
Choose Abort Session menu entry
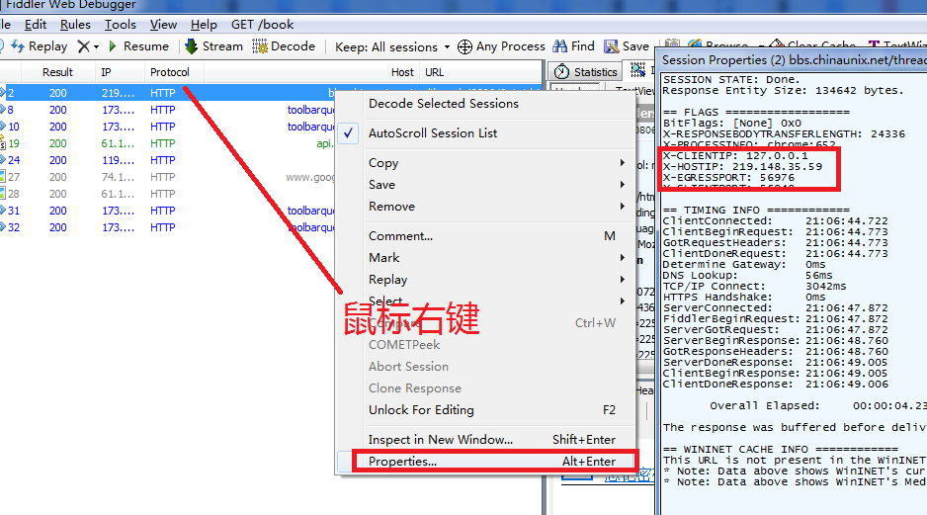[485, 367]
